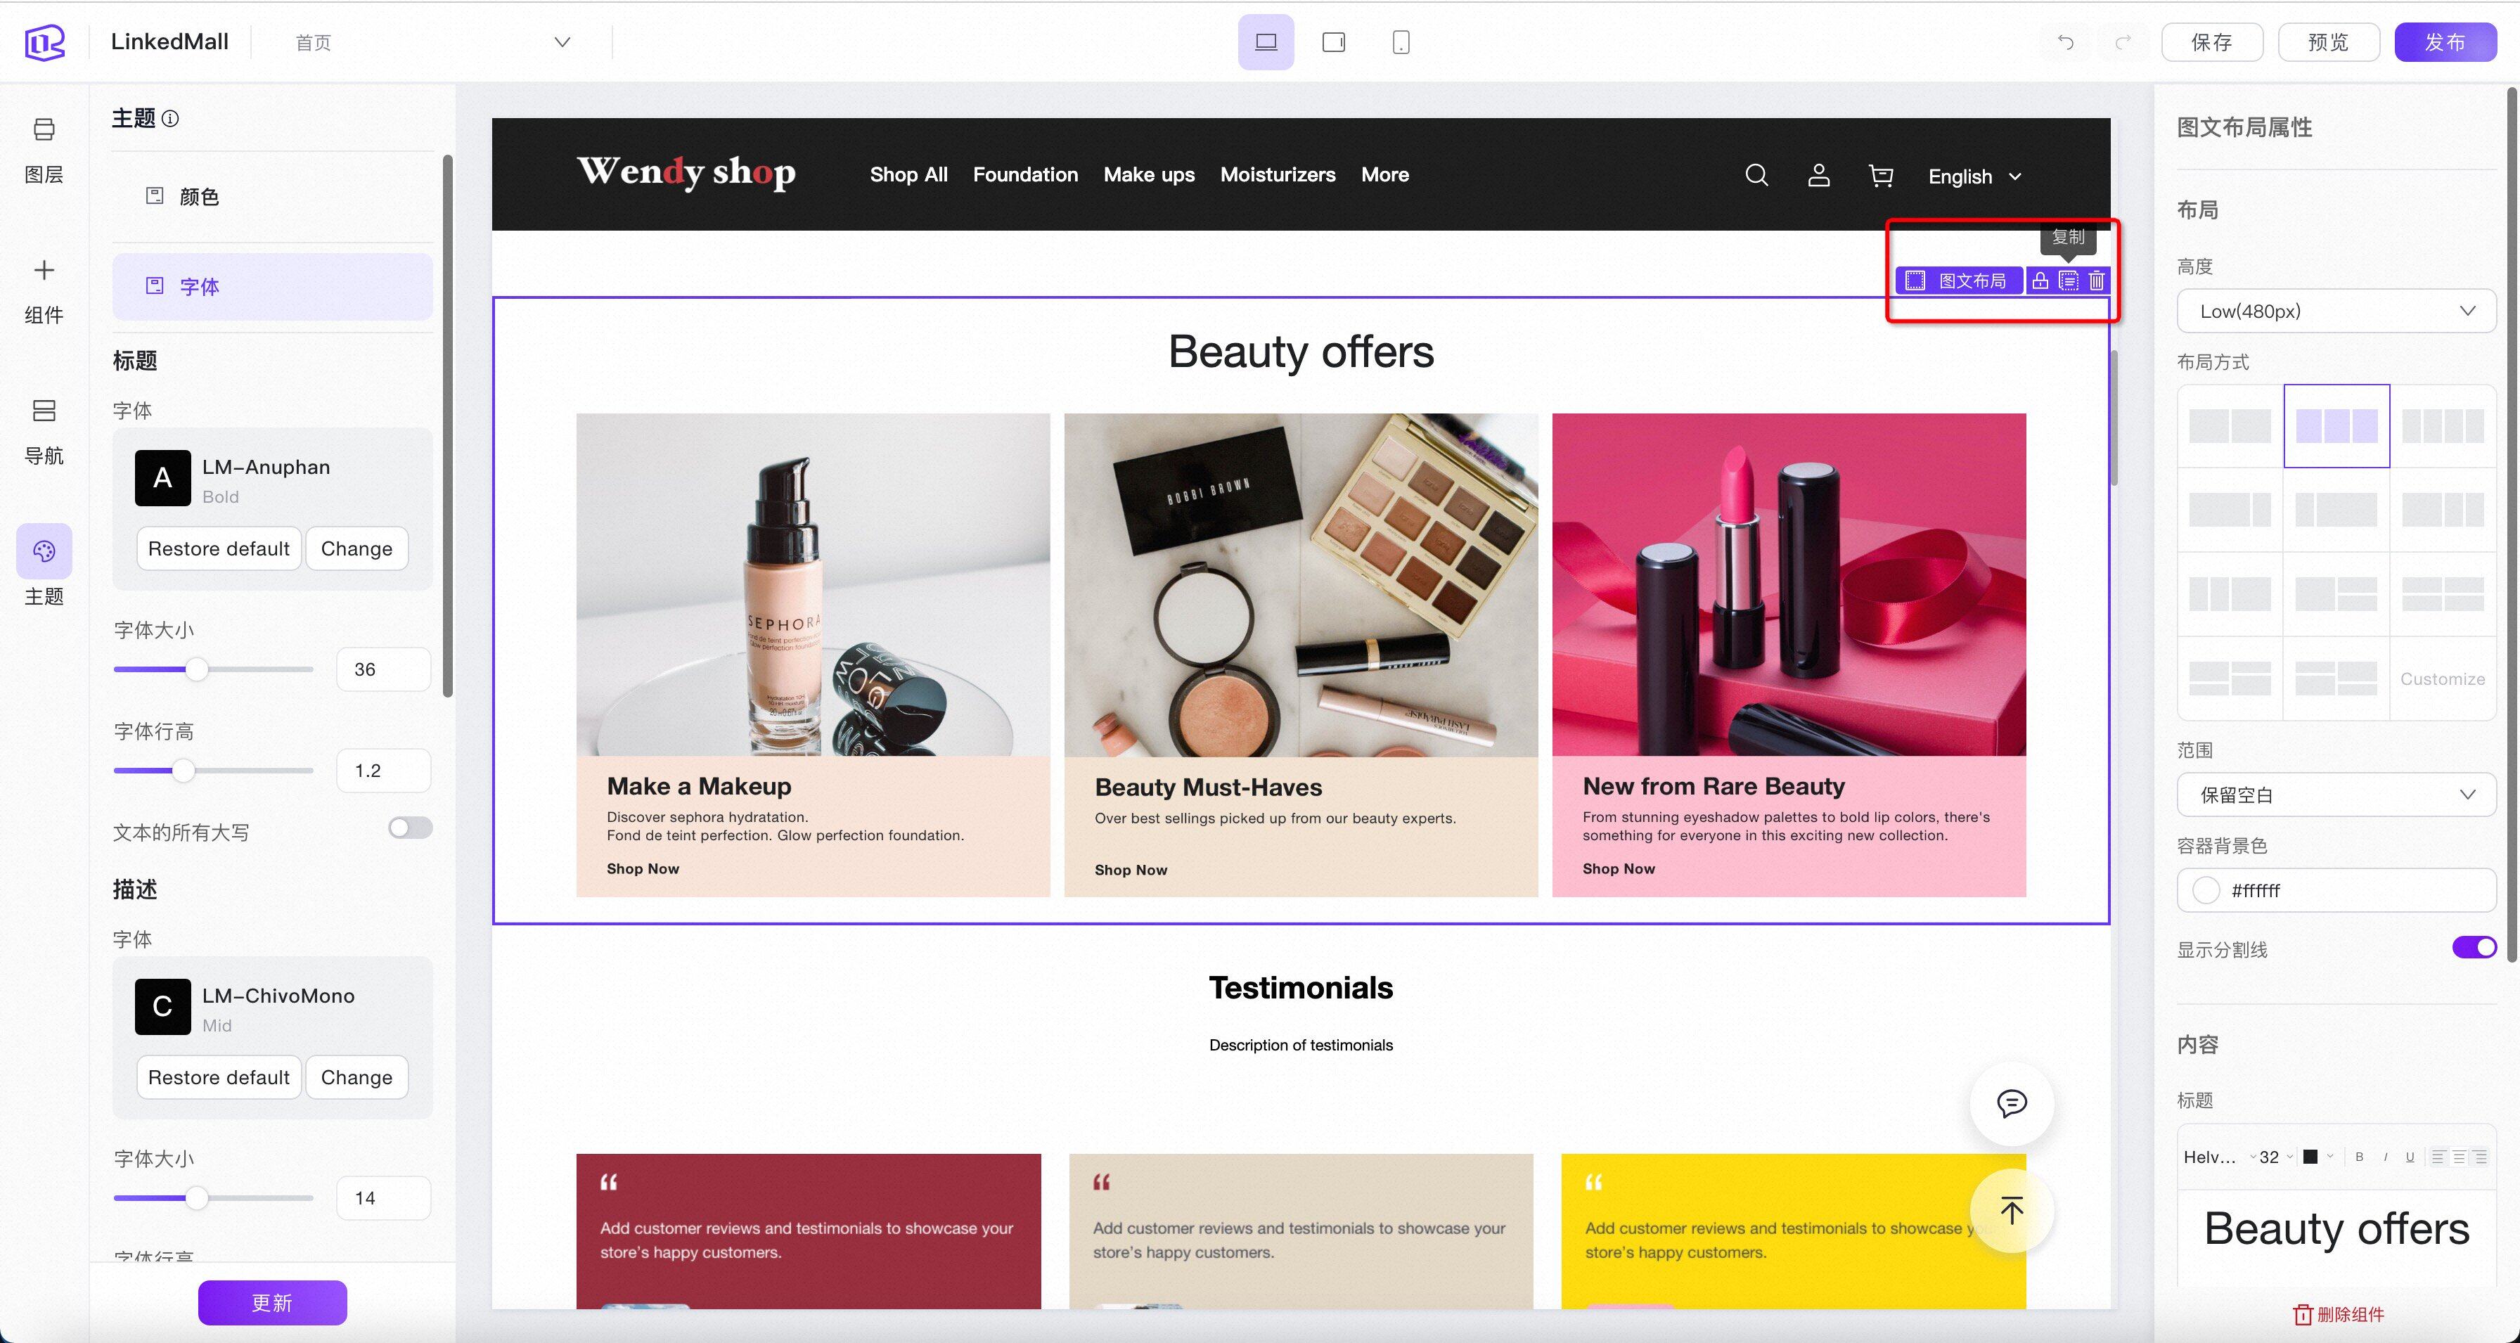Select the three-equal-columns layout option
Image resolution: width=2520 pixels, height=1343 pixels.
pyautogui.click(x=2336, y=427)
